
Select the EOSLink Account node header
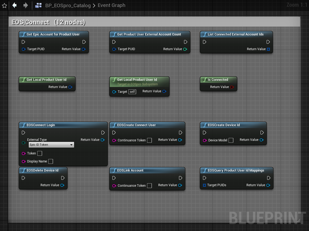click(147, 170)
